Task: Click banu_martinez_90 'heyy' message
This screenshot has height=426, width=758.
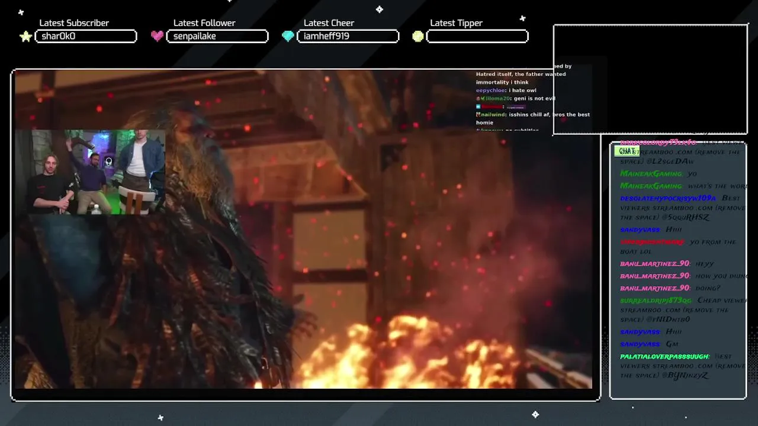Action: pyautogui.click(x=667, y=263)
